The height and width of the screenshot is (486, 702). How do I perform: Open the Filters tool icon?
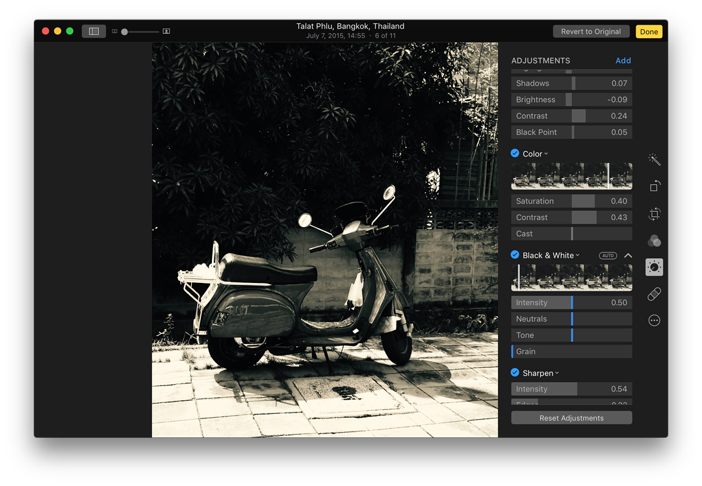click(x=654, y=241)
